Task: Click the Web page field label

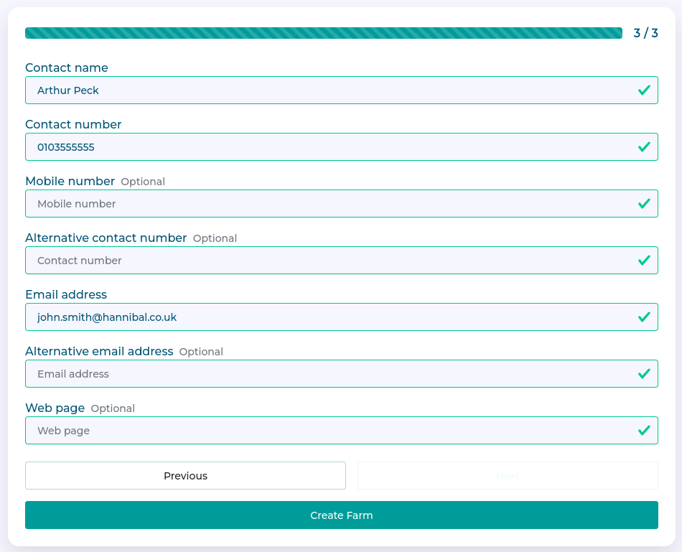Action: pos(55,408)
